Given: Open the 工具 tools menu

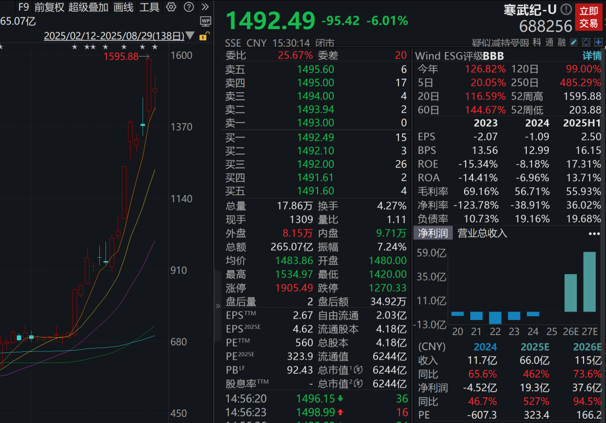Looking at the screenshot, I should pos(149,7).
